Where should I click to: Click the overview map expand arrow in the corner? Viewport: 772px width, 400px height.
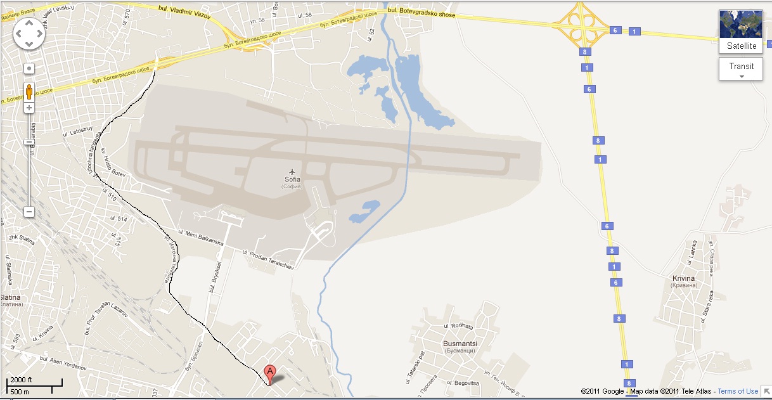coord(766,390)
